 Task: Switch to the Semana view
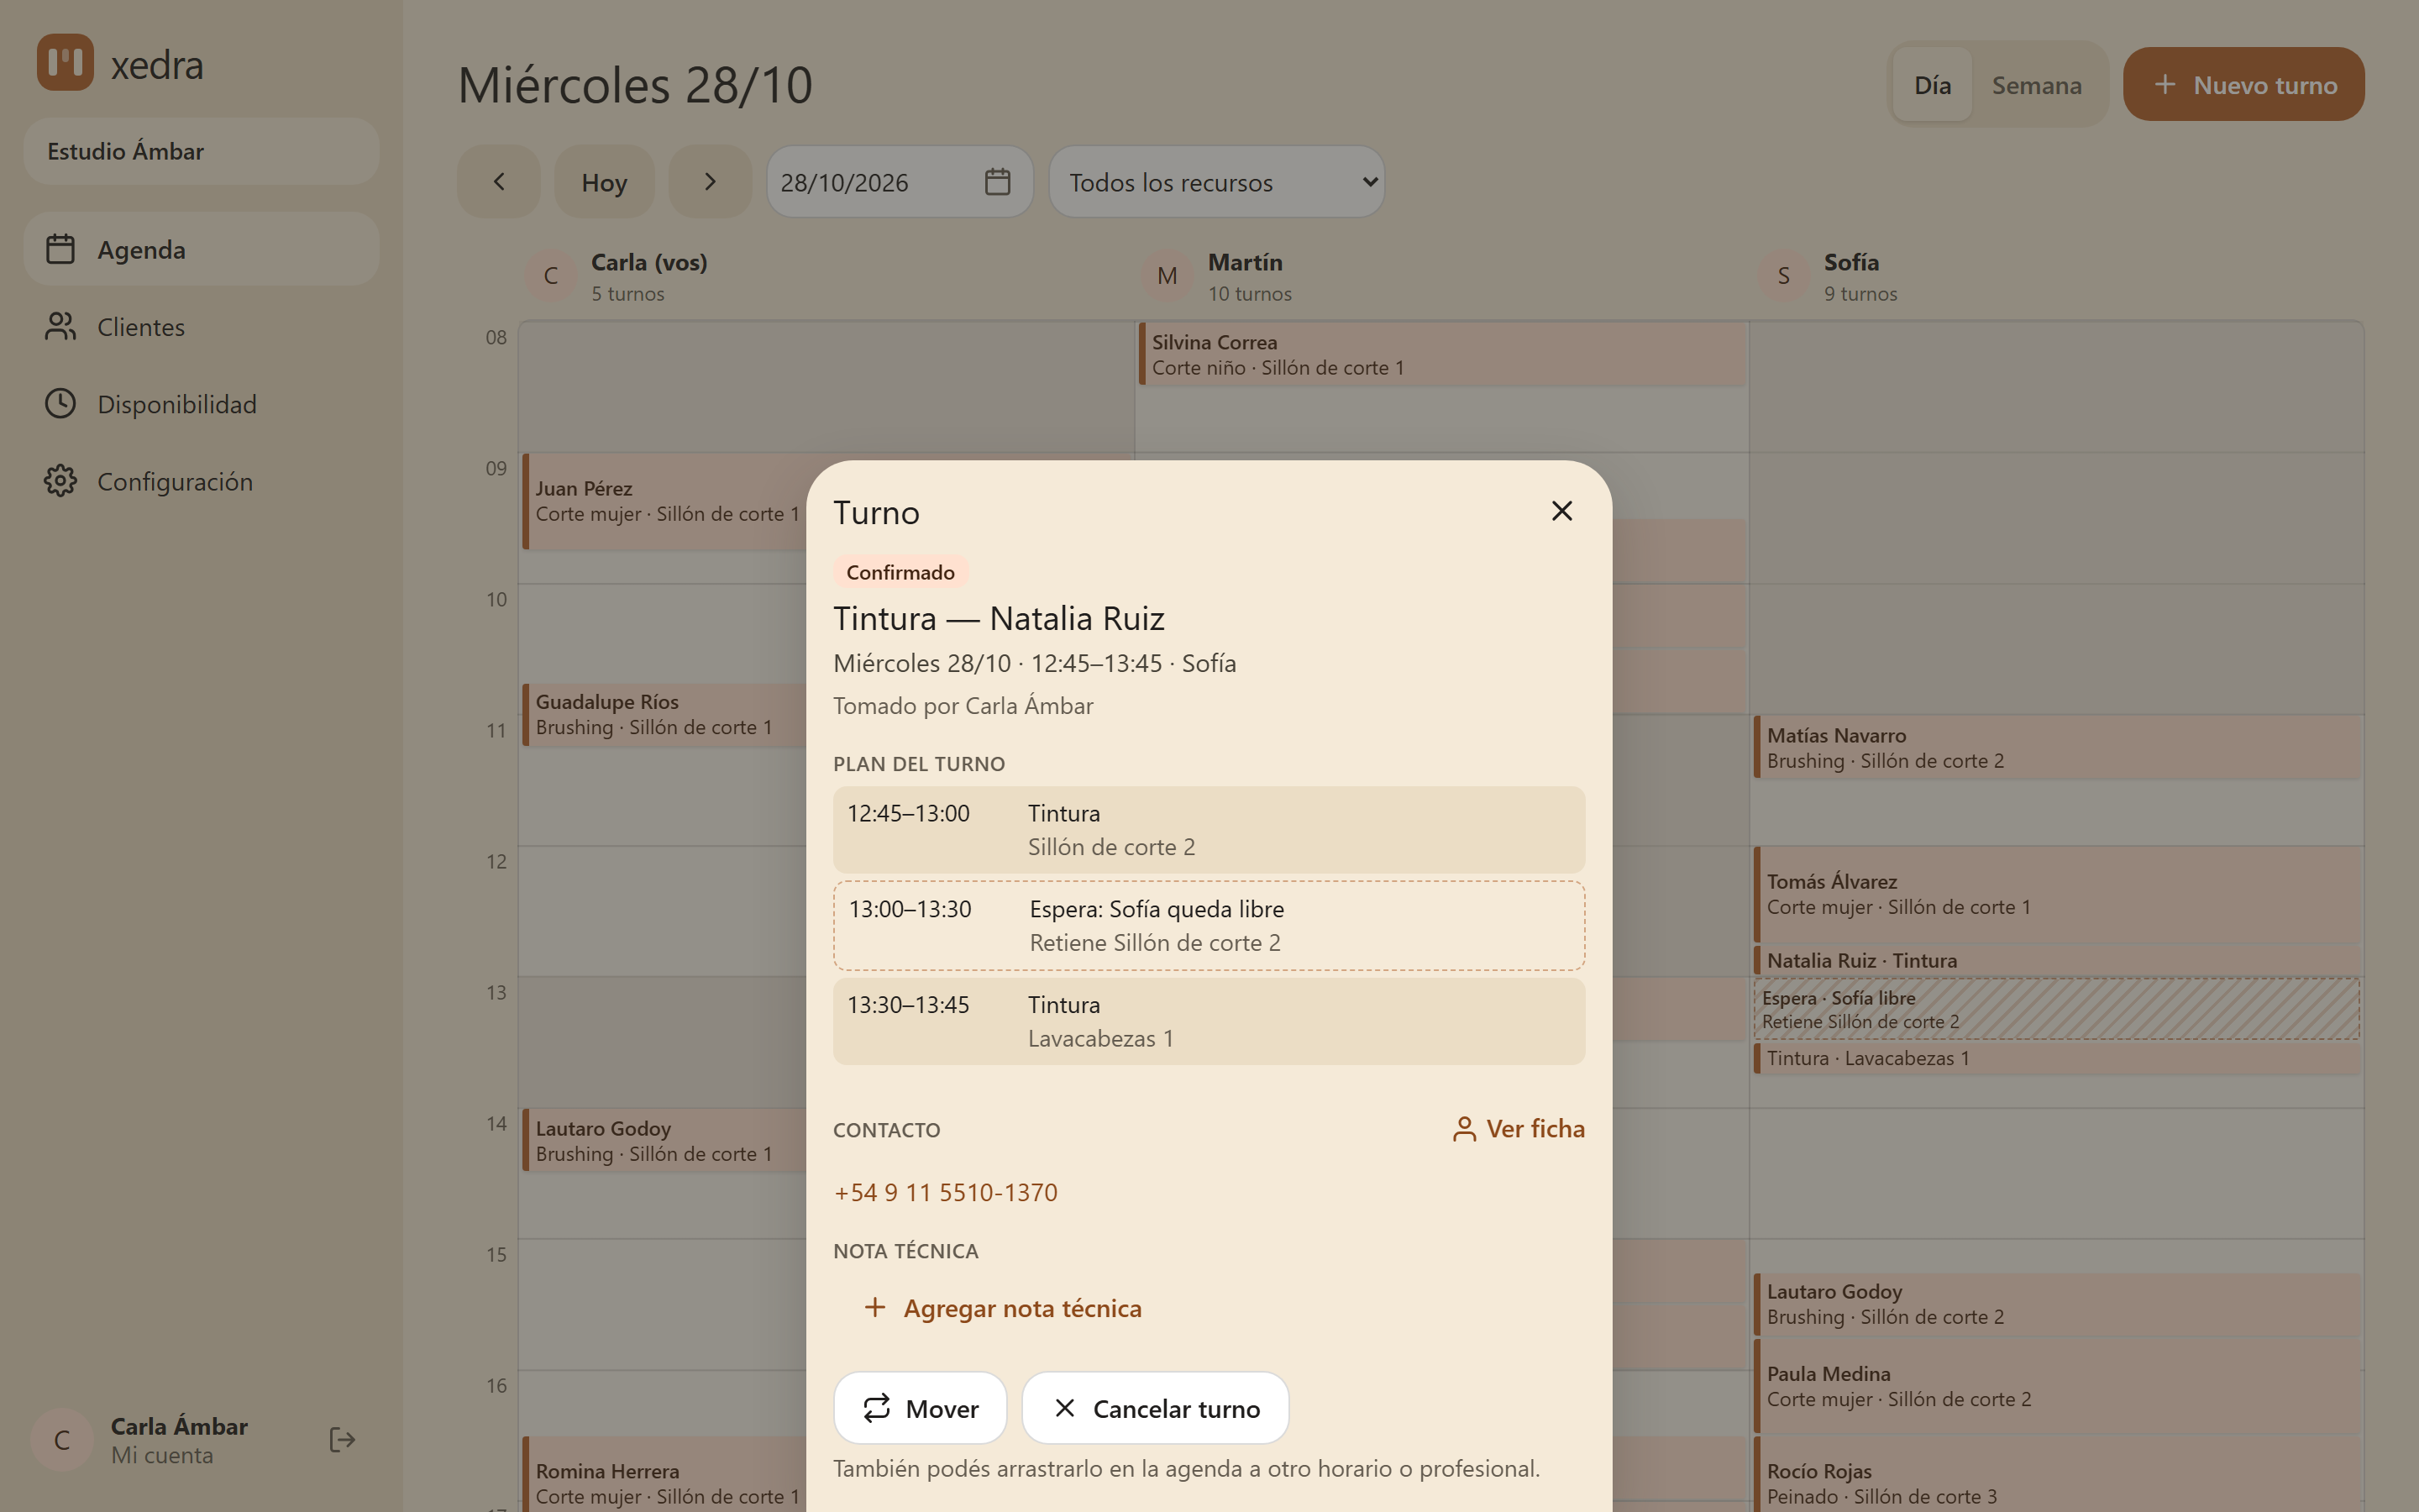click(x=2036, y=85)
